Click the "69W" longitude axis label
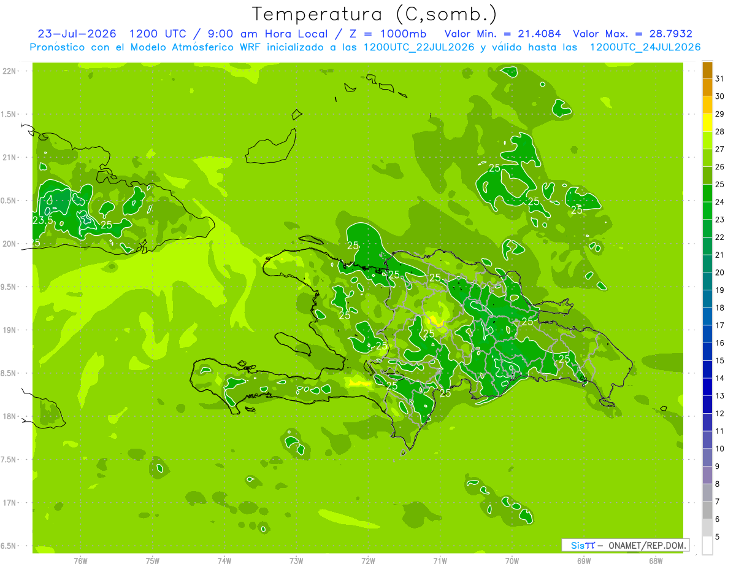The width and height of the screenshot is (736, 569). pyautogui.click(x=584, y=560)
